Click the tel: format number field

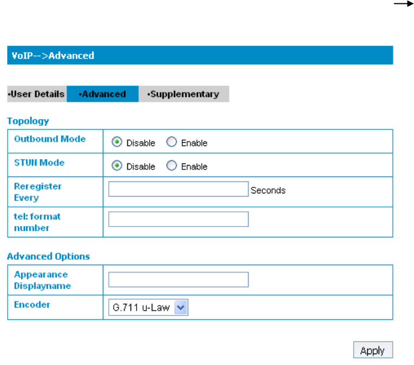click(178, 219)
